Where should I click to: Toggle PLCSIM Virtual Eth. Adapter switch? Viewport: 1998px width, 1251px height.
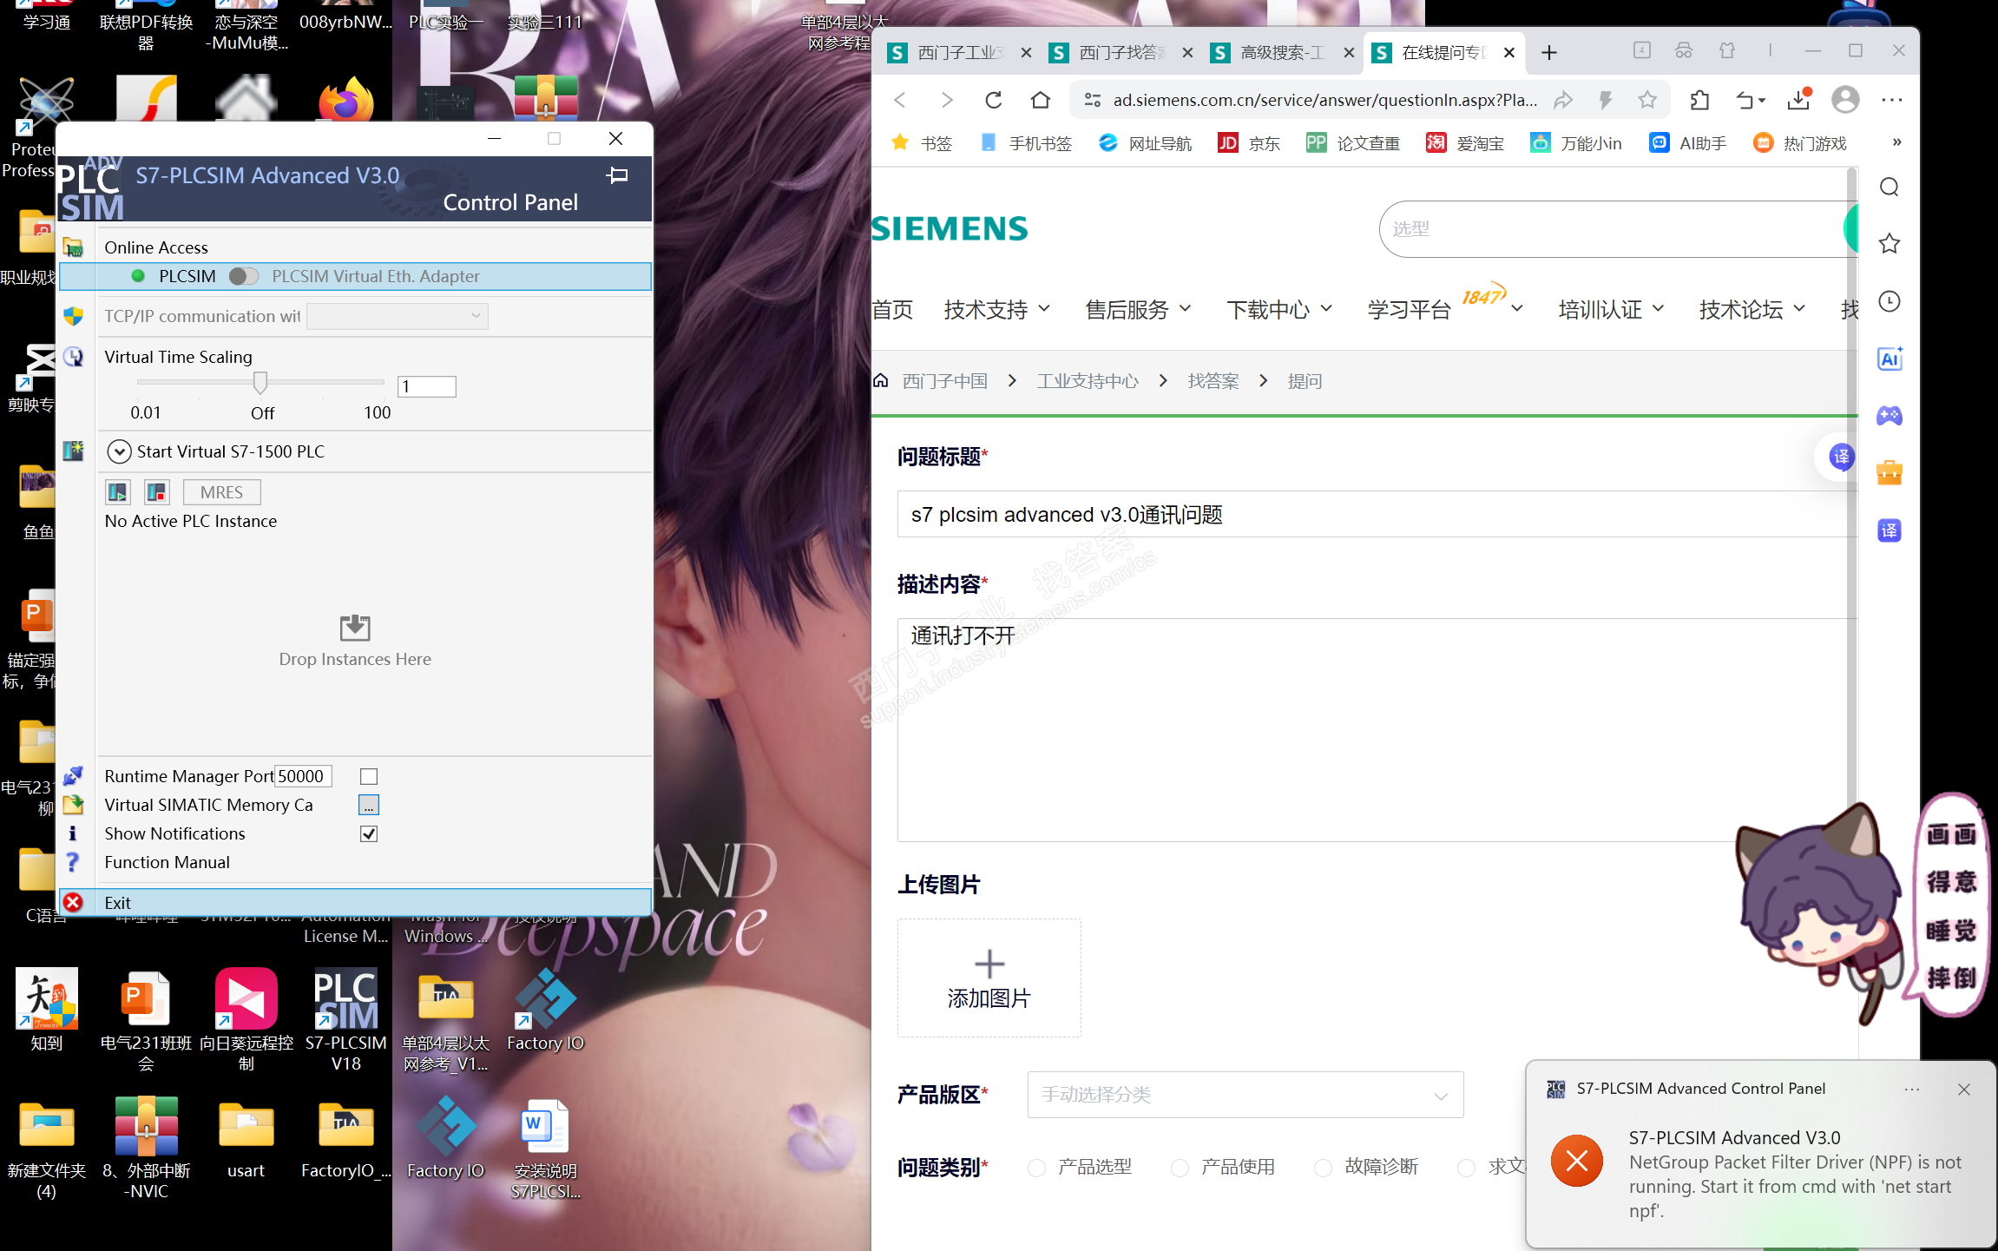(244, 276)
